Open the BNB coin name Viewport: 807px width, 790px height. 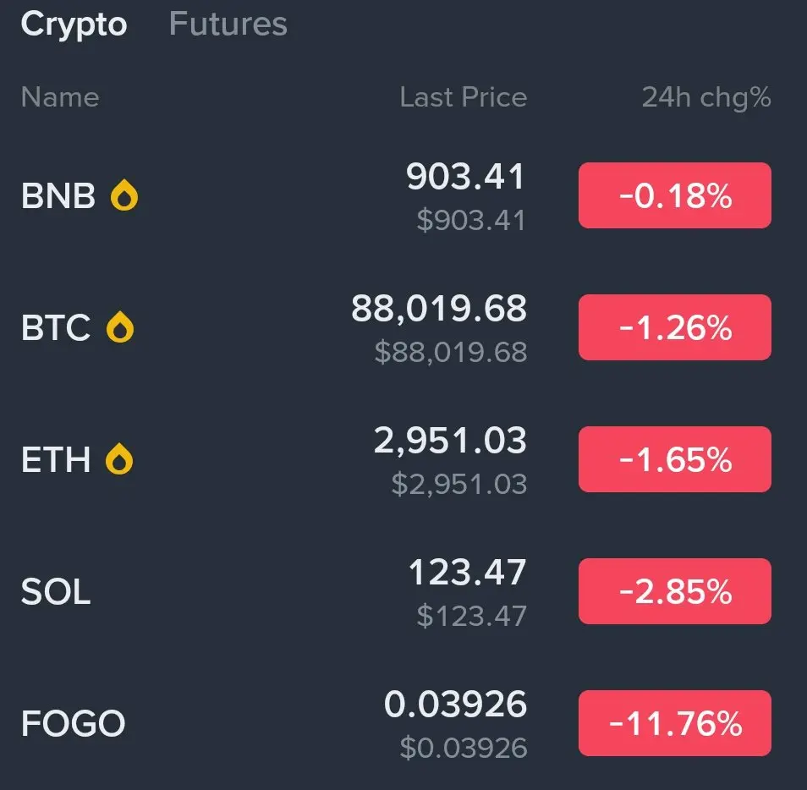58,196
